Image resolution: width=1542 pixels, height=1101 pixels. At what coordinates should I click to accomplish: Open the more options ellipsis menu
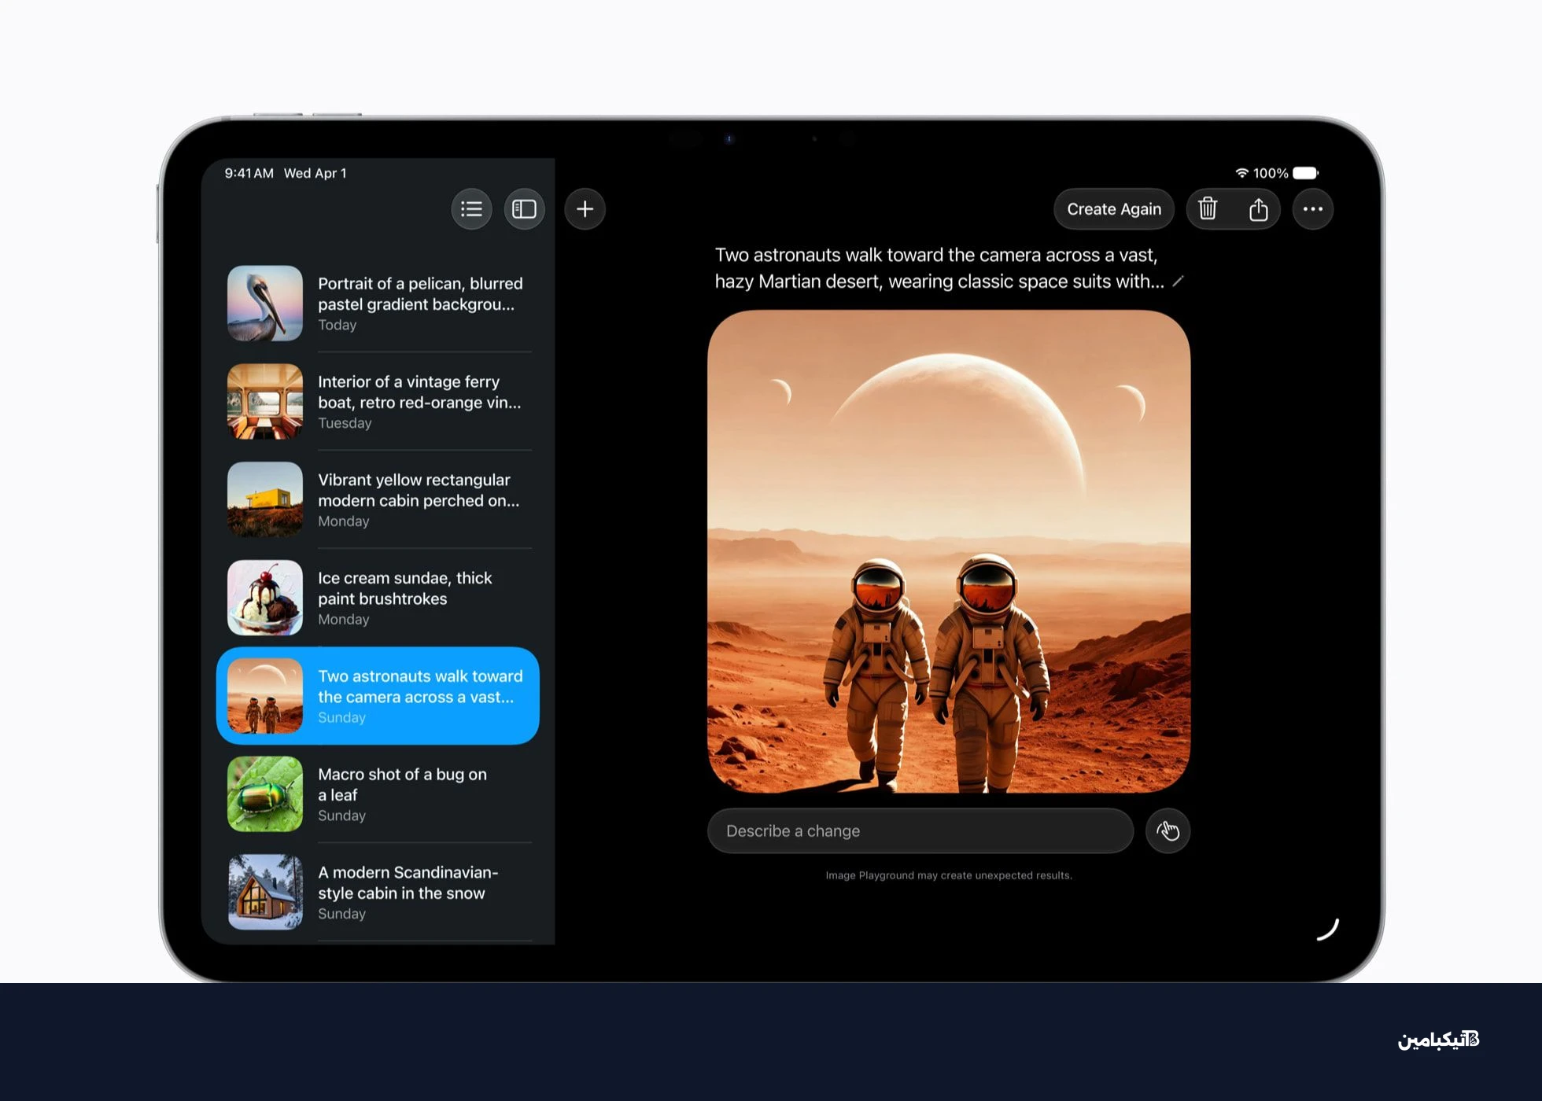tap(1312, 209)
